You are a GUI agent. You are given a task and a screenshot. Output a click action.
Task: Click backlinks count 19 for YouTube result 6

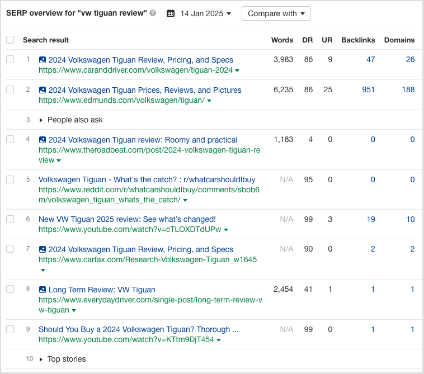(x=371, y=219)
